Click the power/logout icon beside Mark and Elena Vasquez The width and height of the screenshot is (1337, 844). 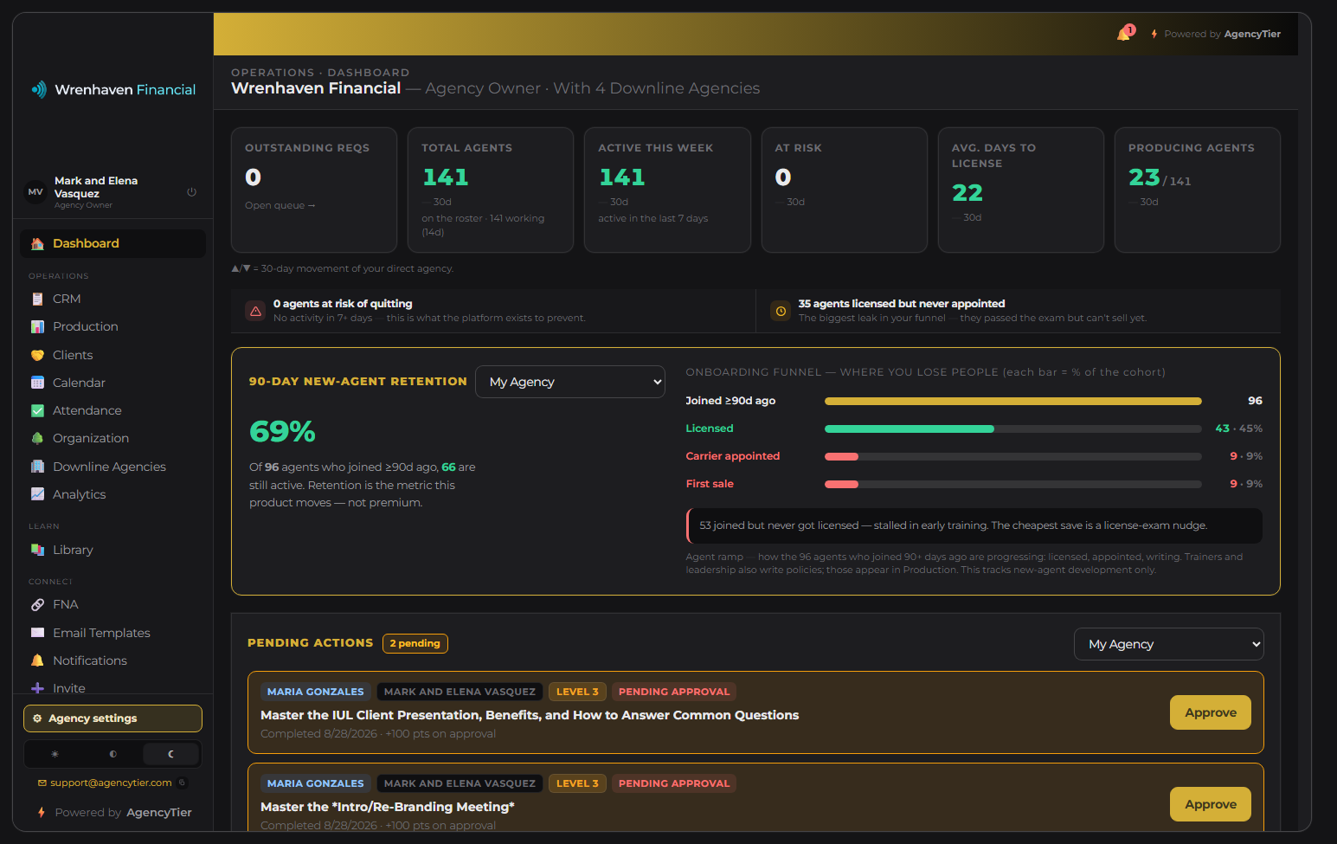tap(191, 192)
